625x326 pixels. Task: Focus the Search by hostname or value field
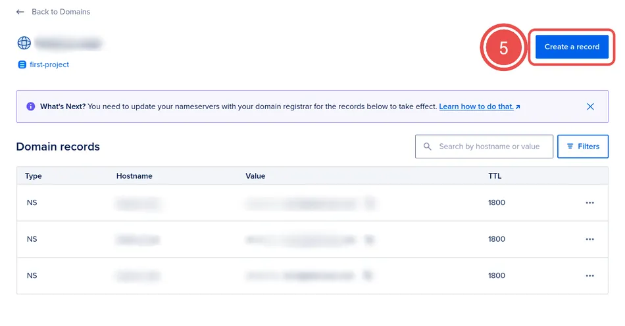click(490, 147)
